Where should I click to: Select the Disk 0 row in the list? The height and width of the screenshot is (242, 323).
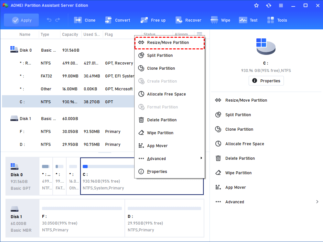click(68, 50)
